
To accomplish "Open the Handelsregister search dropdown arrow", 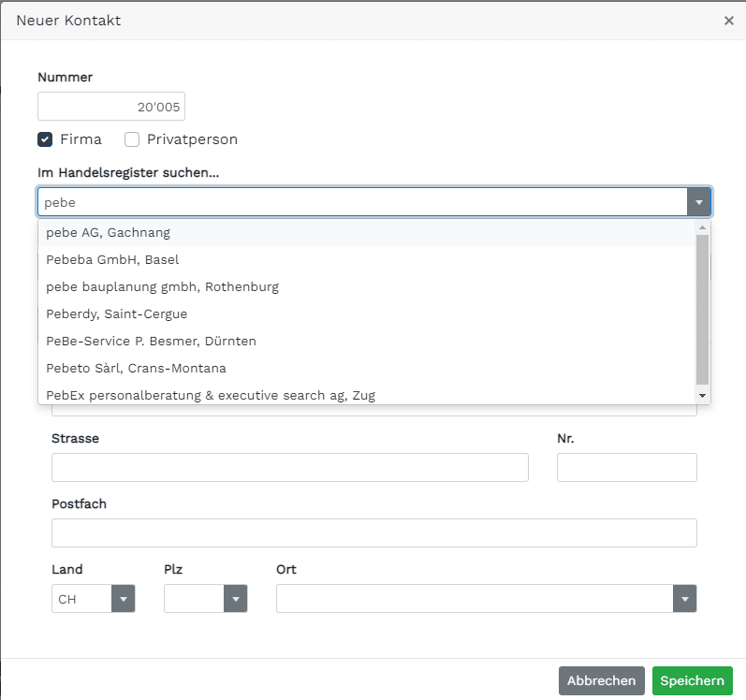I will click(698, 202).
